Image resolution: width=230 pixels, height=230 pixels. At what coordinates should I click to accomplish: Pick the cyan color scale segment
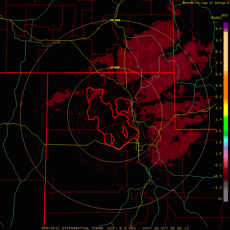click(x=226, y=141)
